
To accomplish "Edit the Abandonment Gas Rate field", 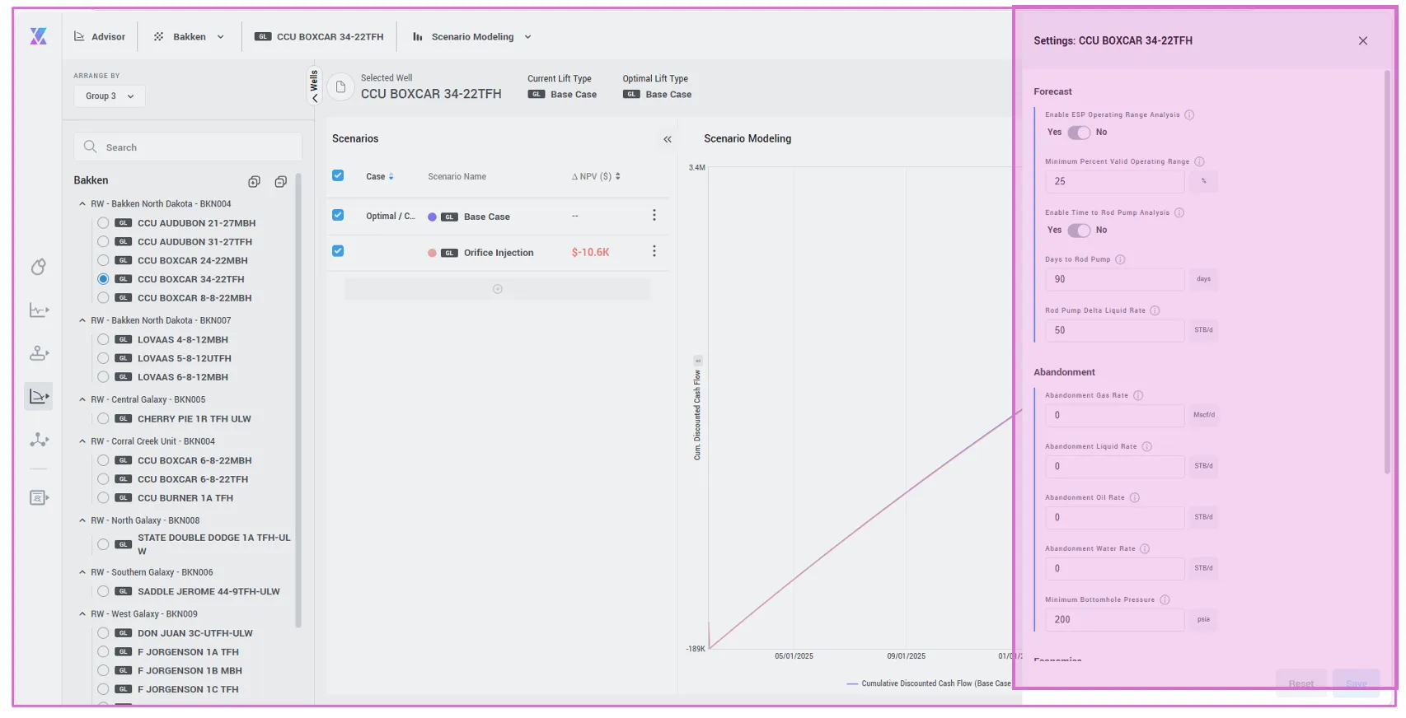I will pos(1114,415).
